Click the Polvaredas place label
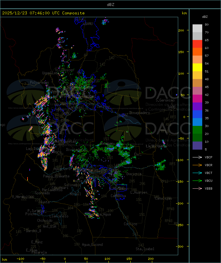 point(39,82)
